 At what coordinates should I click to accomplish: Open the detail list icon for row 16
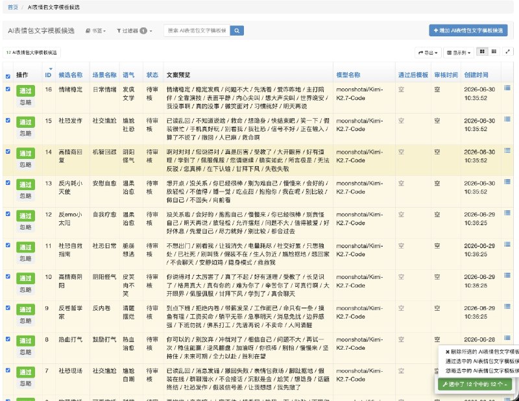tap(507, 88)
